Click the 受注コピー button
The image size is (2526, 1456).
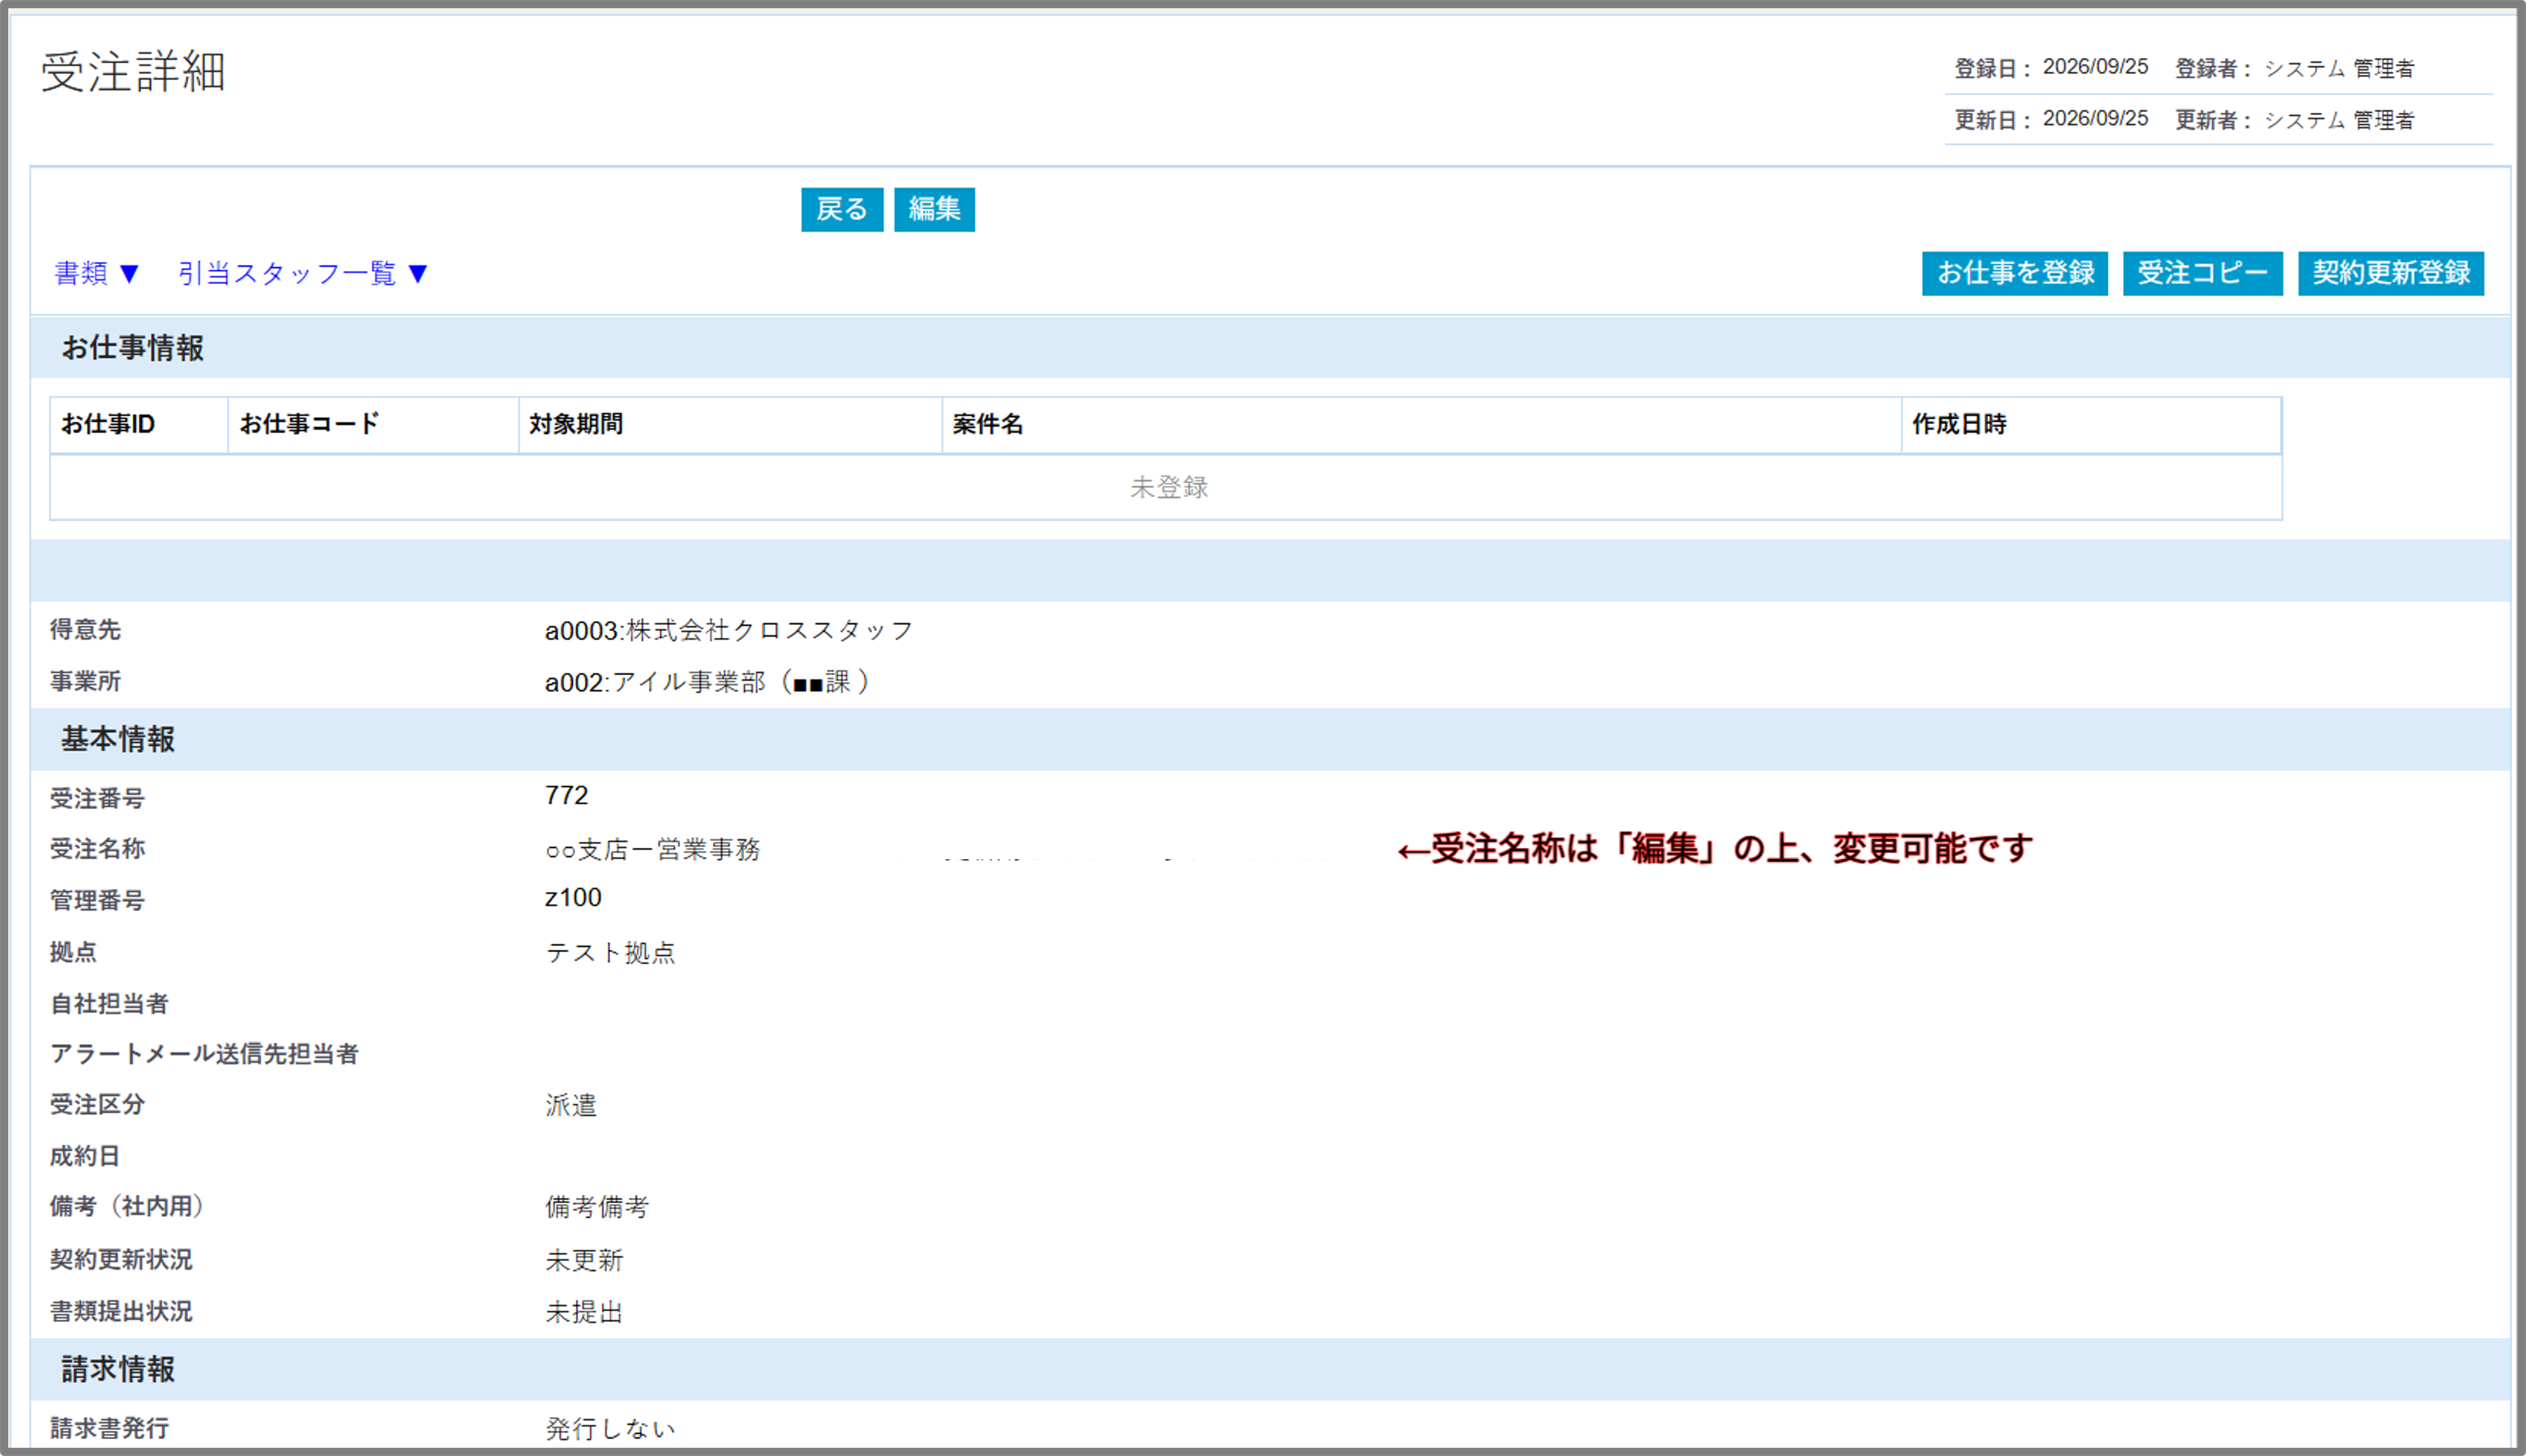tap(2202, 273)
